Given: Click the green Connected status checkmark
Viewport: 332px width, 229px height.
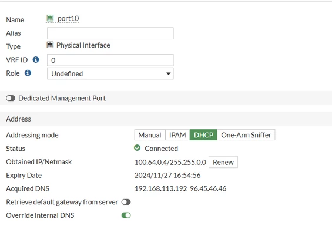Looking at the screenshot, I should coord(137,148).
